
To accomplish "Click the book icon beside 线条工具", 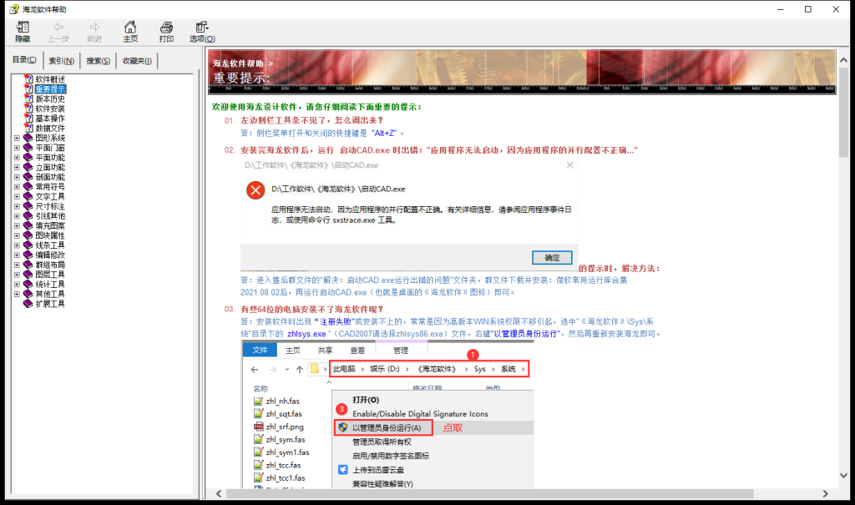I will coord(28,245).
